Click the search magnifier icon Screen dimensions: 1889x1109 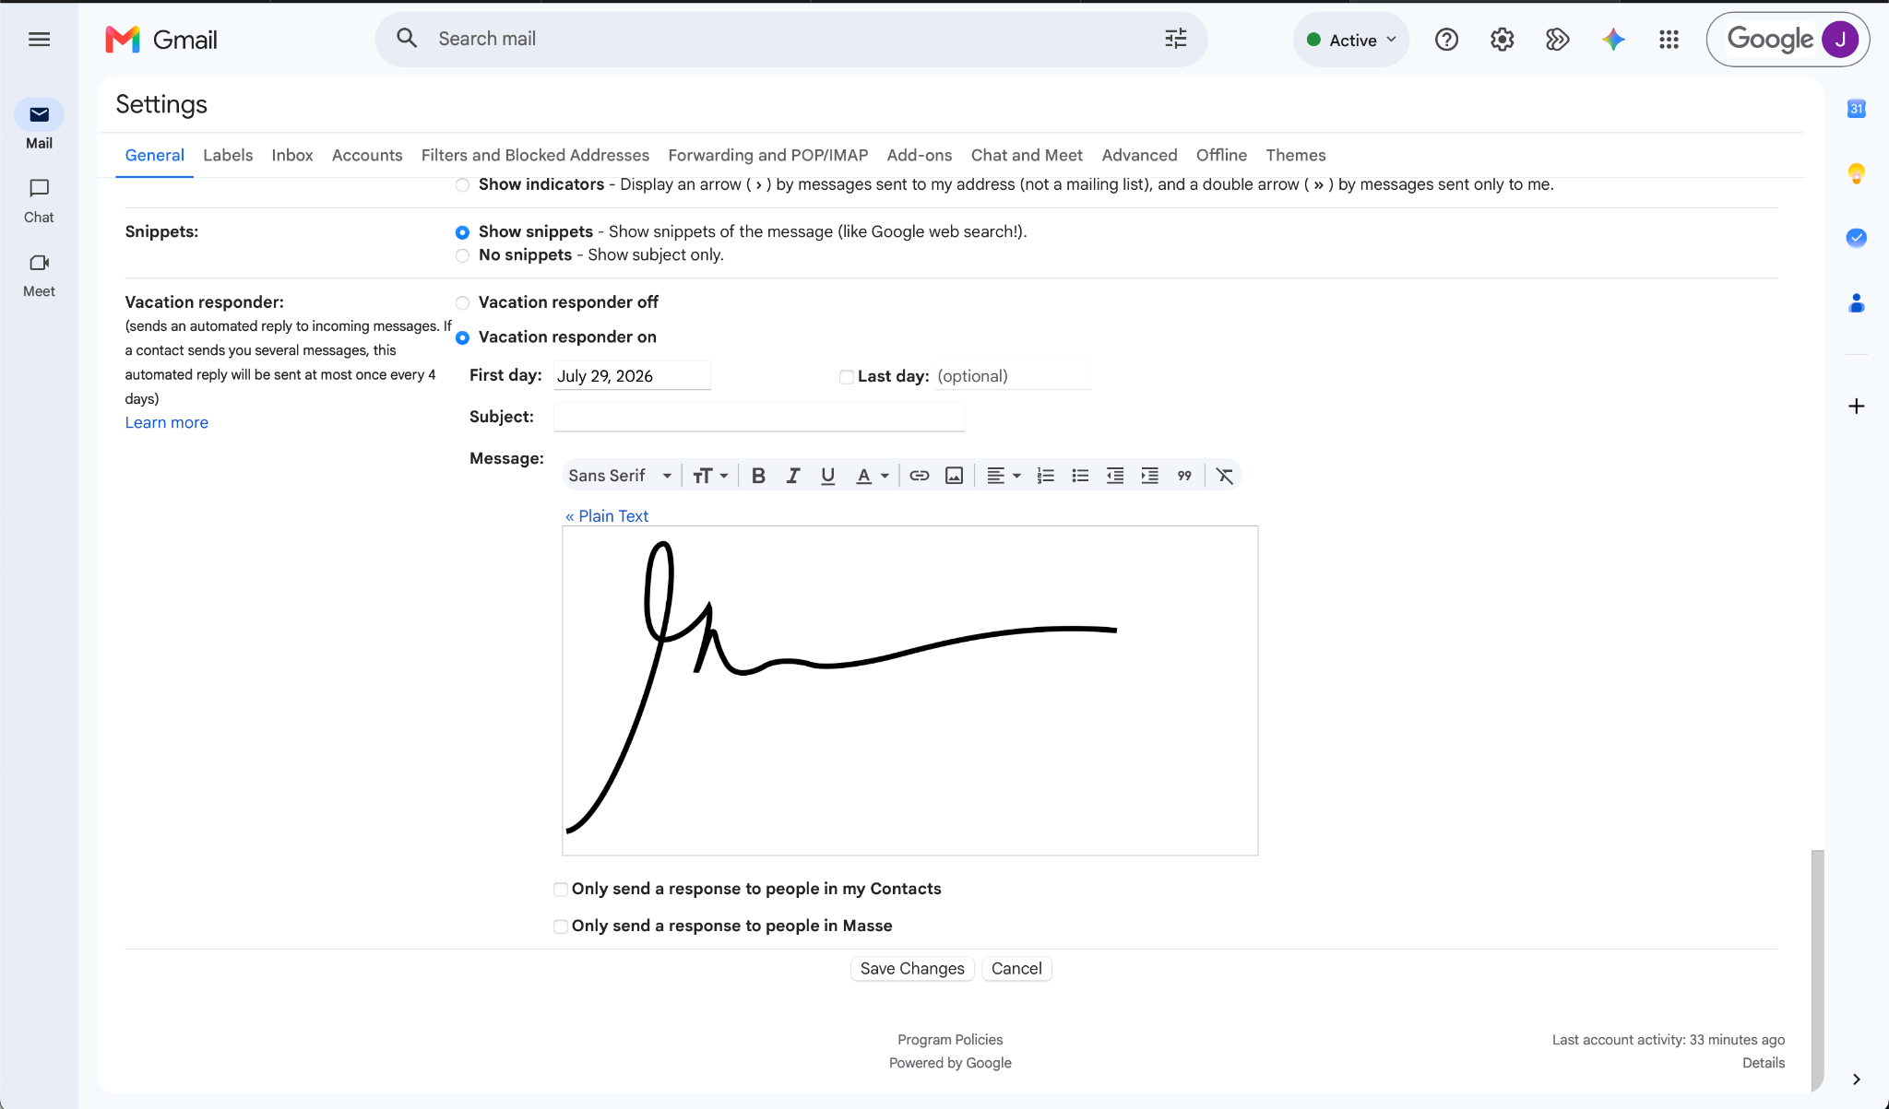[x=407, y=39]
